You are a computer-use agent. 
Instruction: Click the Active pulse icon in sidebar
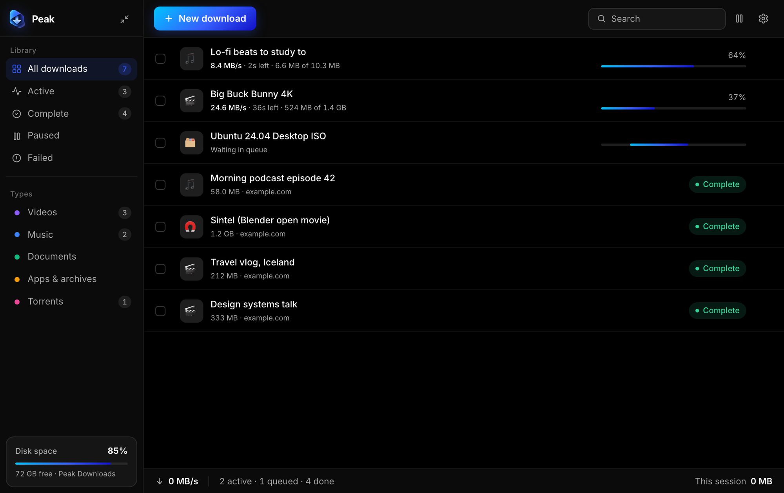click(16, 91)
